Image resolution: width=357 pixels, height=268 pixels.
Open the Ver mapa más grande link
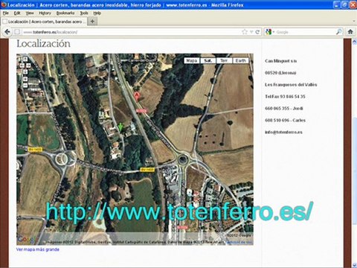[38, 249]
